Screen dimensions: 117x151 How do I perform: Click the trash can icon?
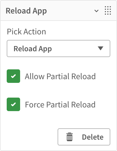[x=69, y=137]
